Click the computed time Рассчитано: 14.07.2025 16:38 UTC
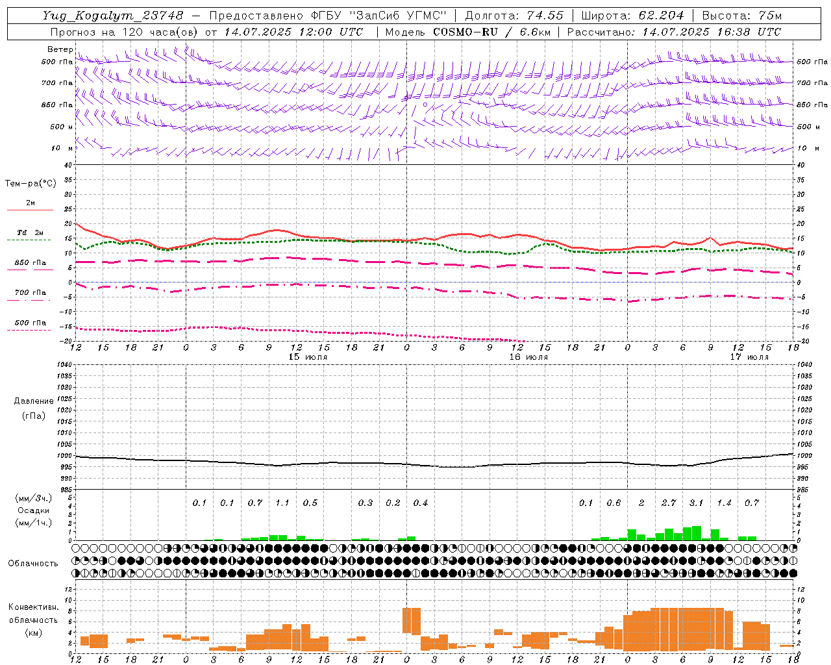Image resolution: width=831 pixels, height=665 pixels. [x=675, y=32]
